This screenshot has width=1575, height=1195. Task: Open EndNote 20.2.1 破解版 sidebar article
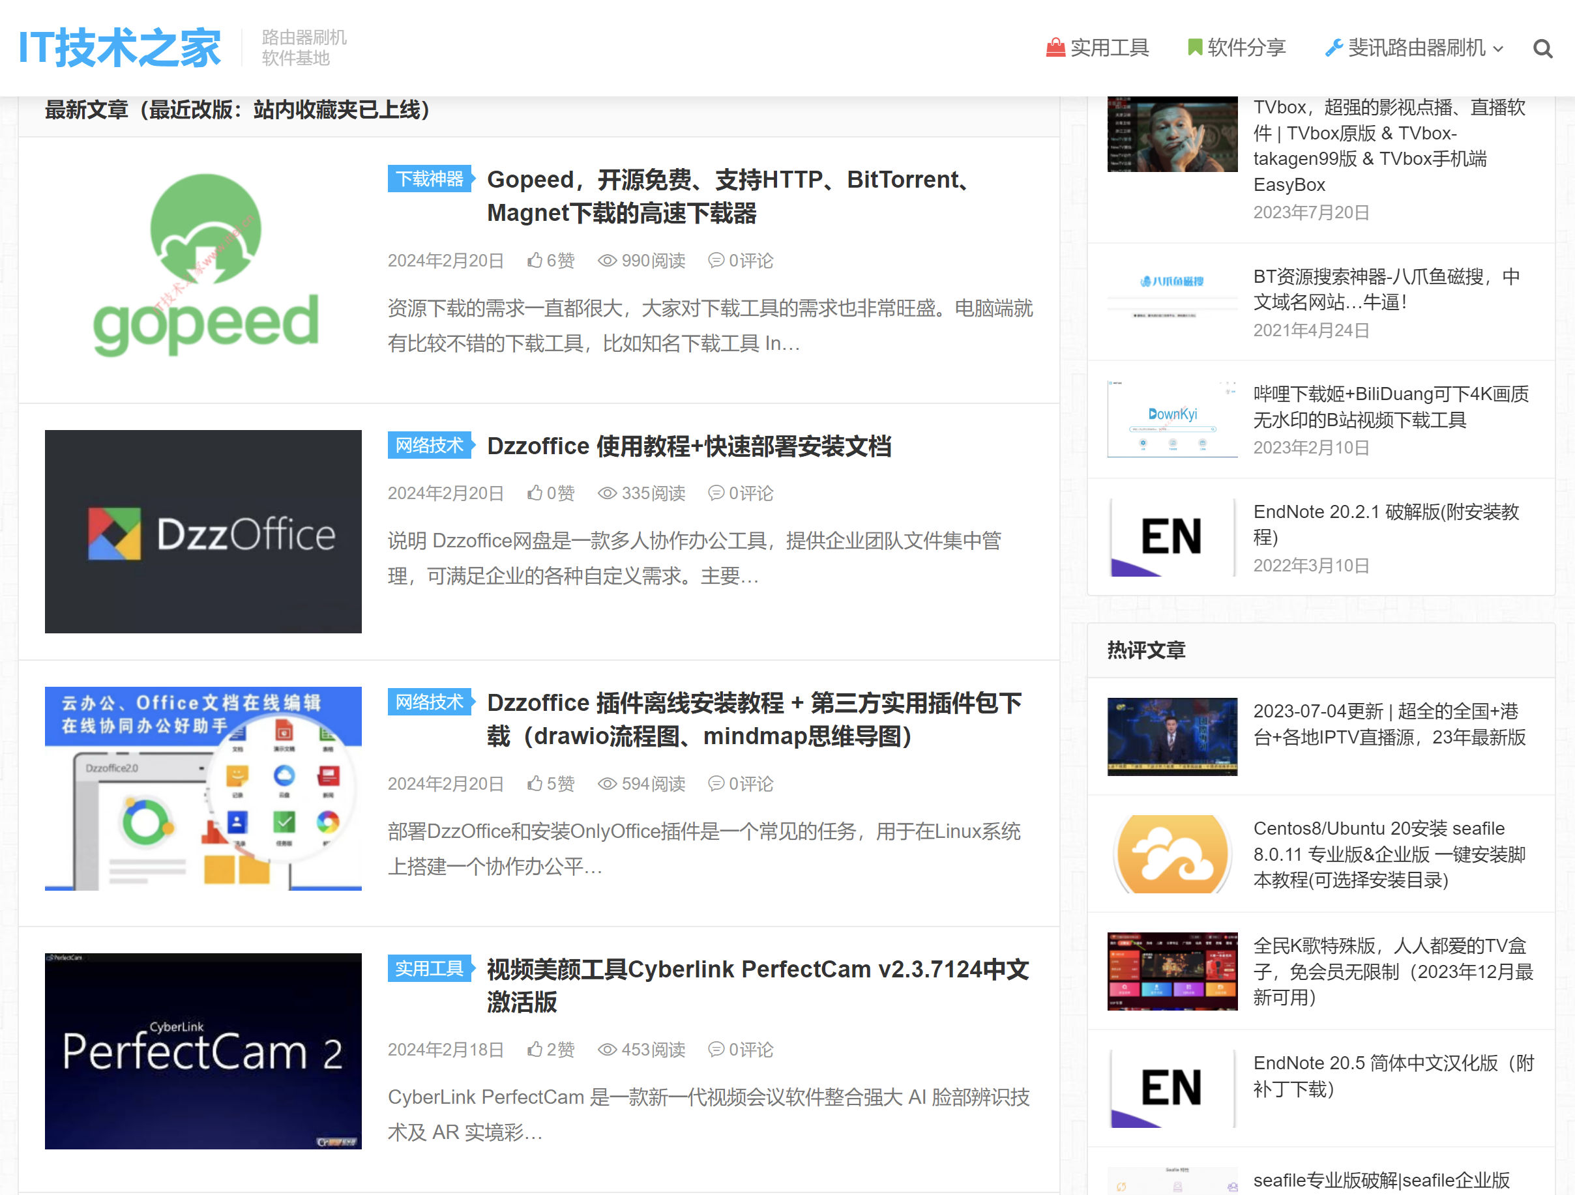click(x=1387, y=524)
